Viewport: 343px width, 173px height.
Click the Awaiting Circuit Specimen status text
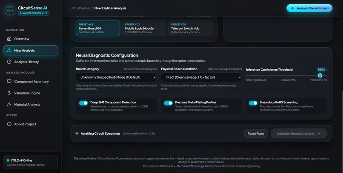[100, 133]
